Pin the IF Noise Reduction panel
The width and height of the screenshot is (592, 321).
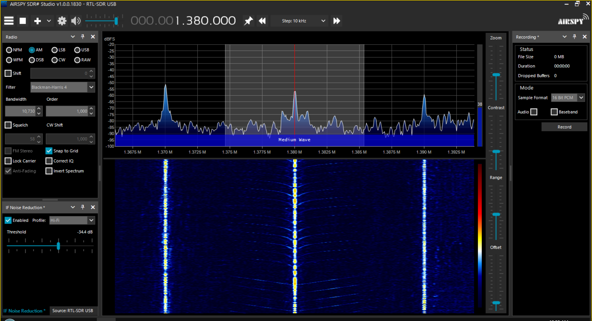pos(83,207)
